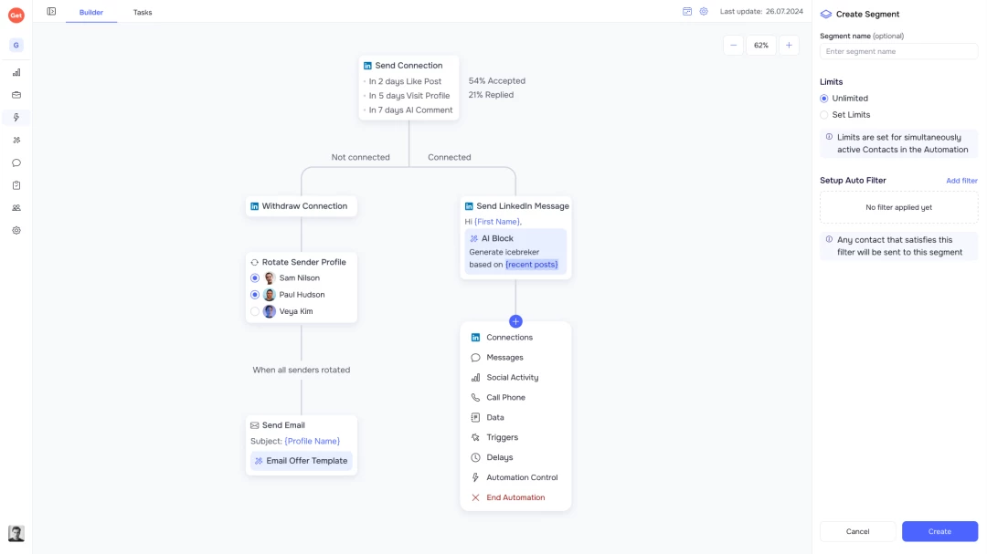Image resolution: width=987 pixels, height=554 pixels.
Task: Click the briefcase icon in the sidebar
Action: click(x=16, y=95)
